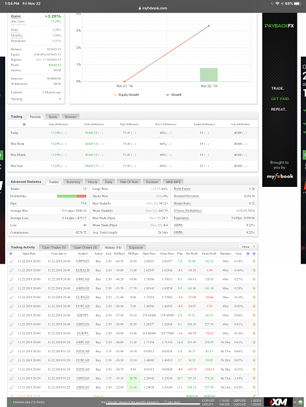Viewport: 306px width, 407px height.
Task: Toggle Equity Growth series in chart legend
Action: coord(126,94)
